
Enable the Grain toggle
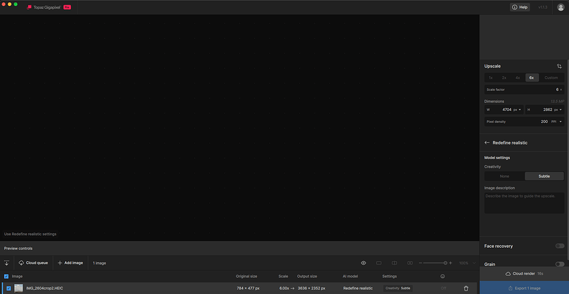(559, 265)
